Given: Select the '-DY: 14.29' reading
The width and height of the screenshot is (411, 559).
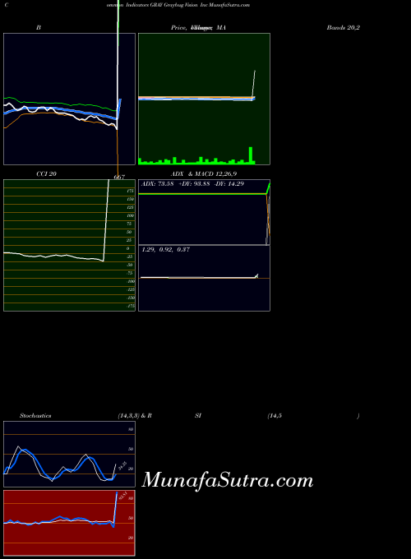Looking at the screenshot, I should (229, 184).
